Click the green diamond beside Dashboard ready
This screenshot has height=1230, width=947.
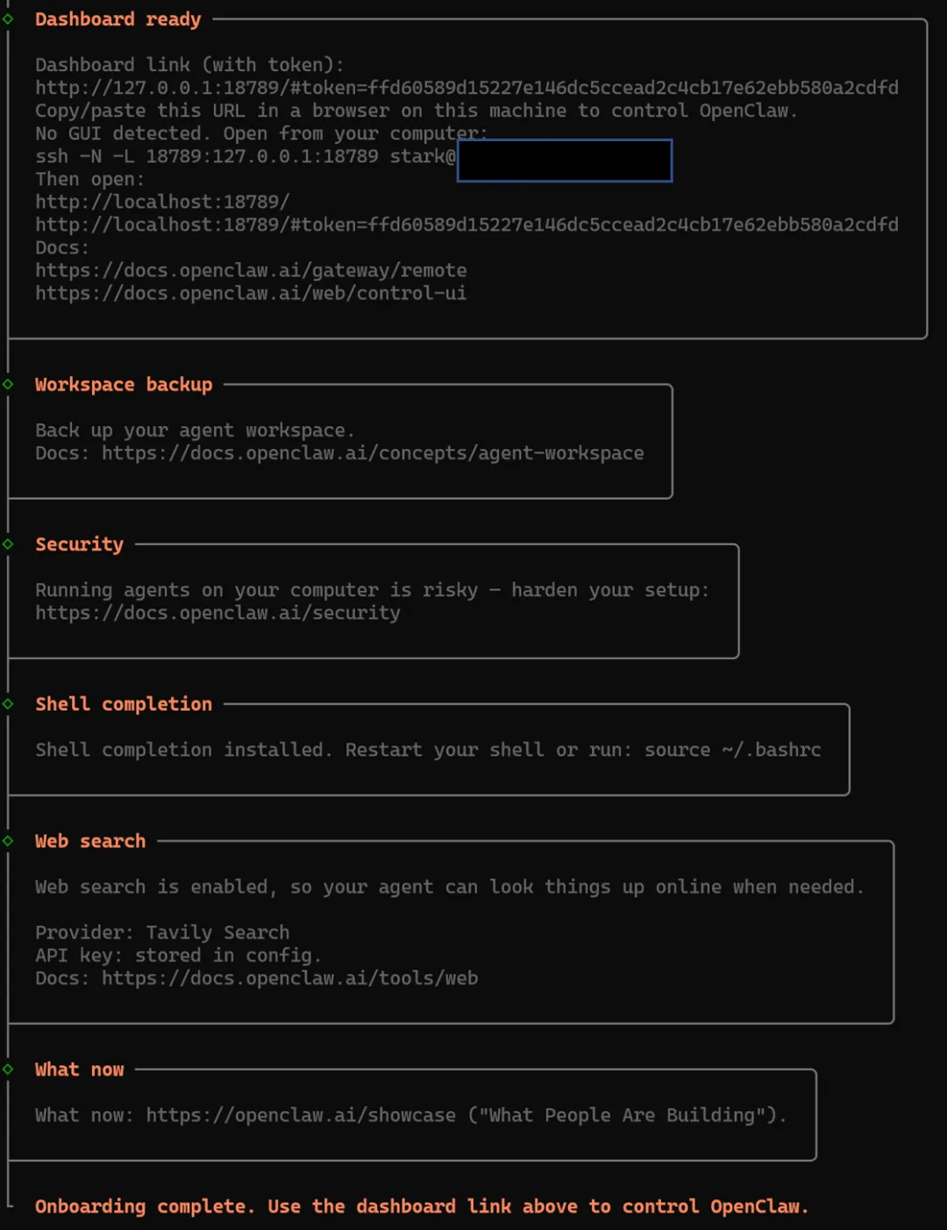tap(8, 18)
